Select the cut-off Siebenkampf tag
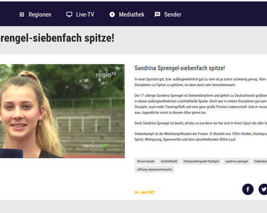The image size is (267, 213). click(260, 161)
